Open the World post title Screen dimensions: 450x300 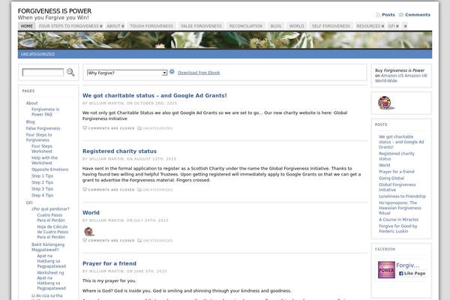[x=91, y=213]
